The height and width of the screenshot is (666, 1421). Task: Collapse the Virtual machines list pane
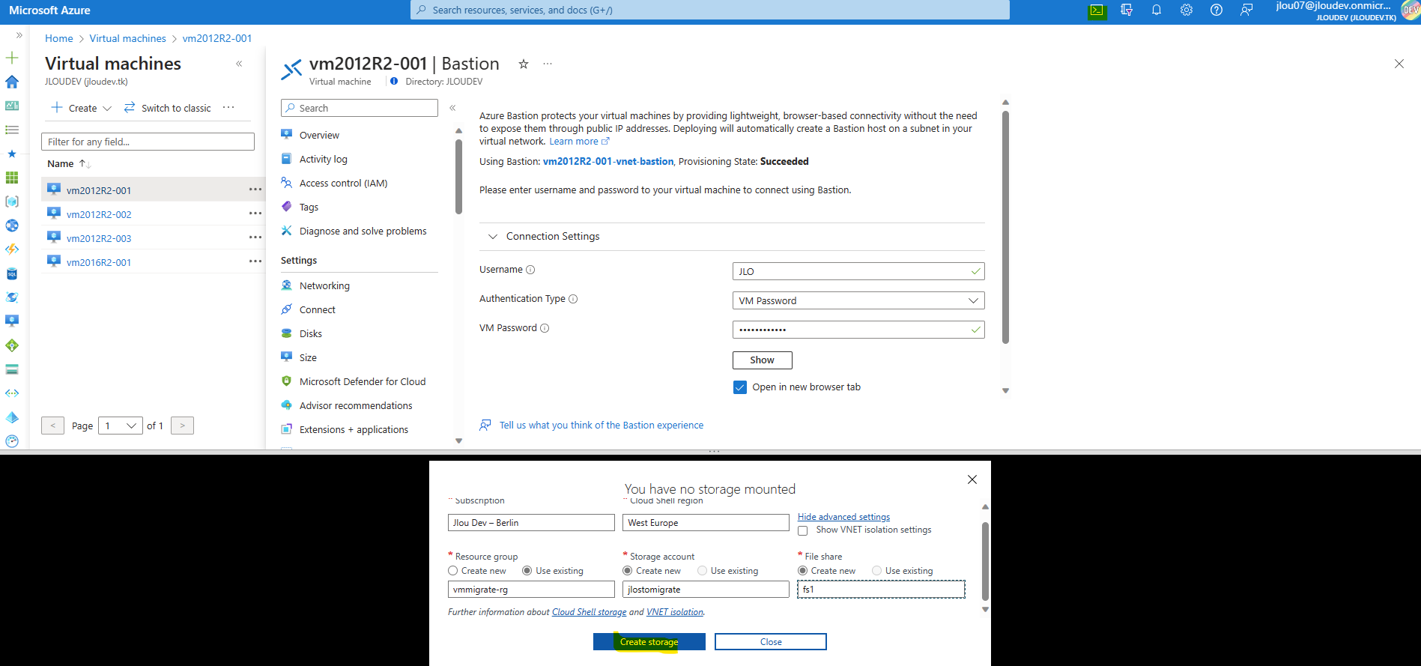pos(239,64)
